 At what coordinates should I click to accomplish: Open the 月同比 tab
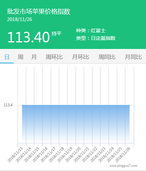click(133, 57)
